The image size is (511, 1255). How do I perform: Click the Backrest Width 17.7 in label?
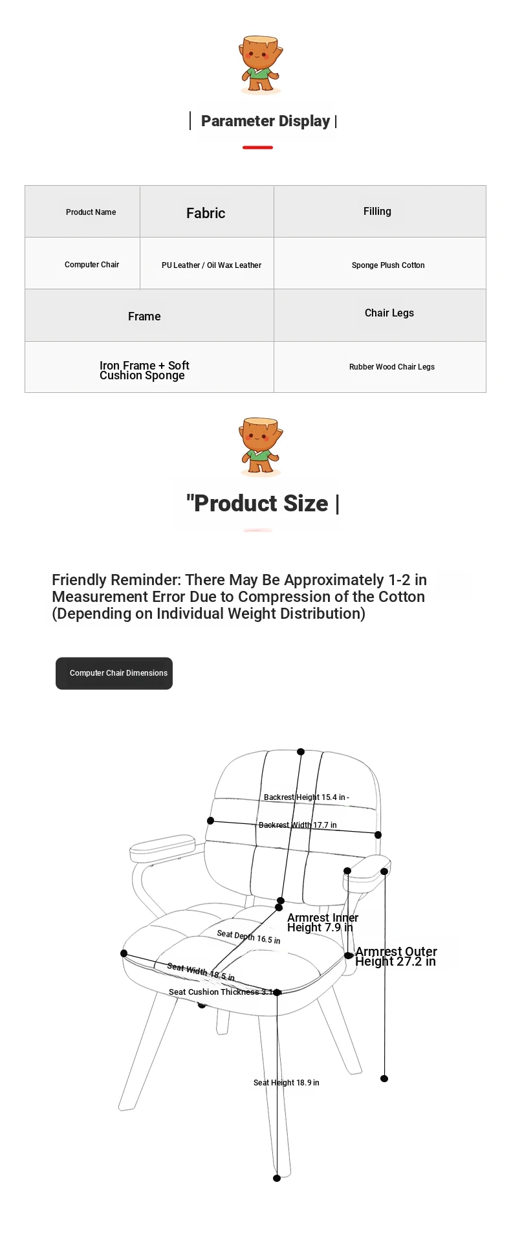(x=298, y=825)
